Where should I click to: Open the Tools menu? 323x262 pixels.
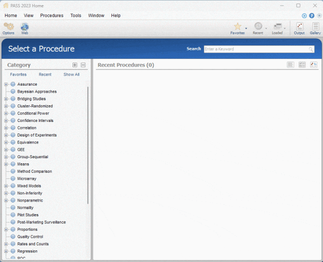(76, 16)
